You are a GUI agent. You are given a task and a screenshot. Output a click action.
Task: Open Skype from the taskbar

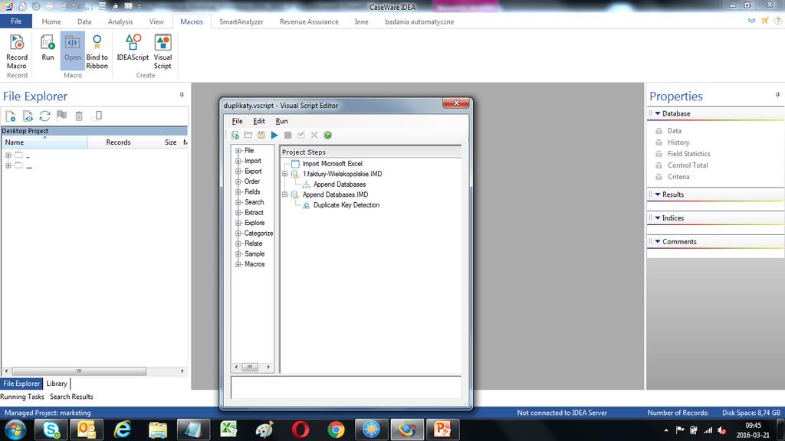[51, 430]
